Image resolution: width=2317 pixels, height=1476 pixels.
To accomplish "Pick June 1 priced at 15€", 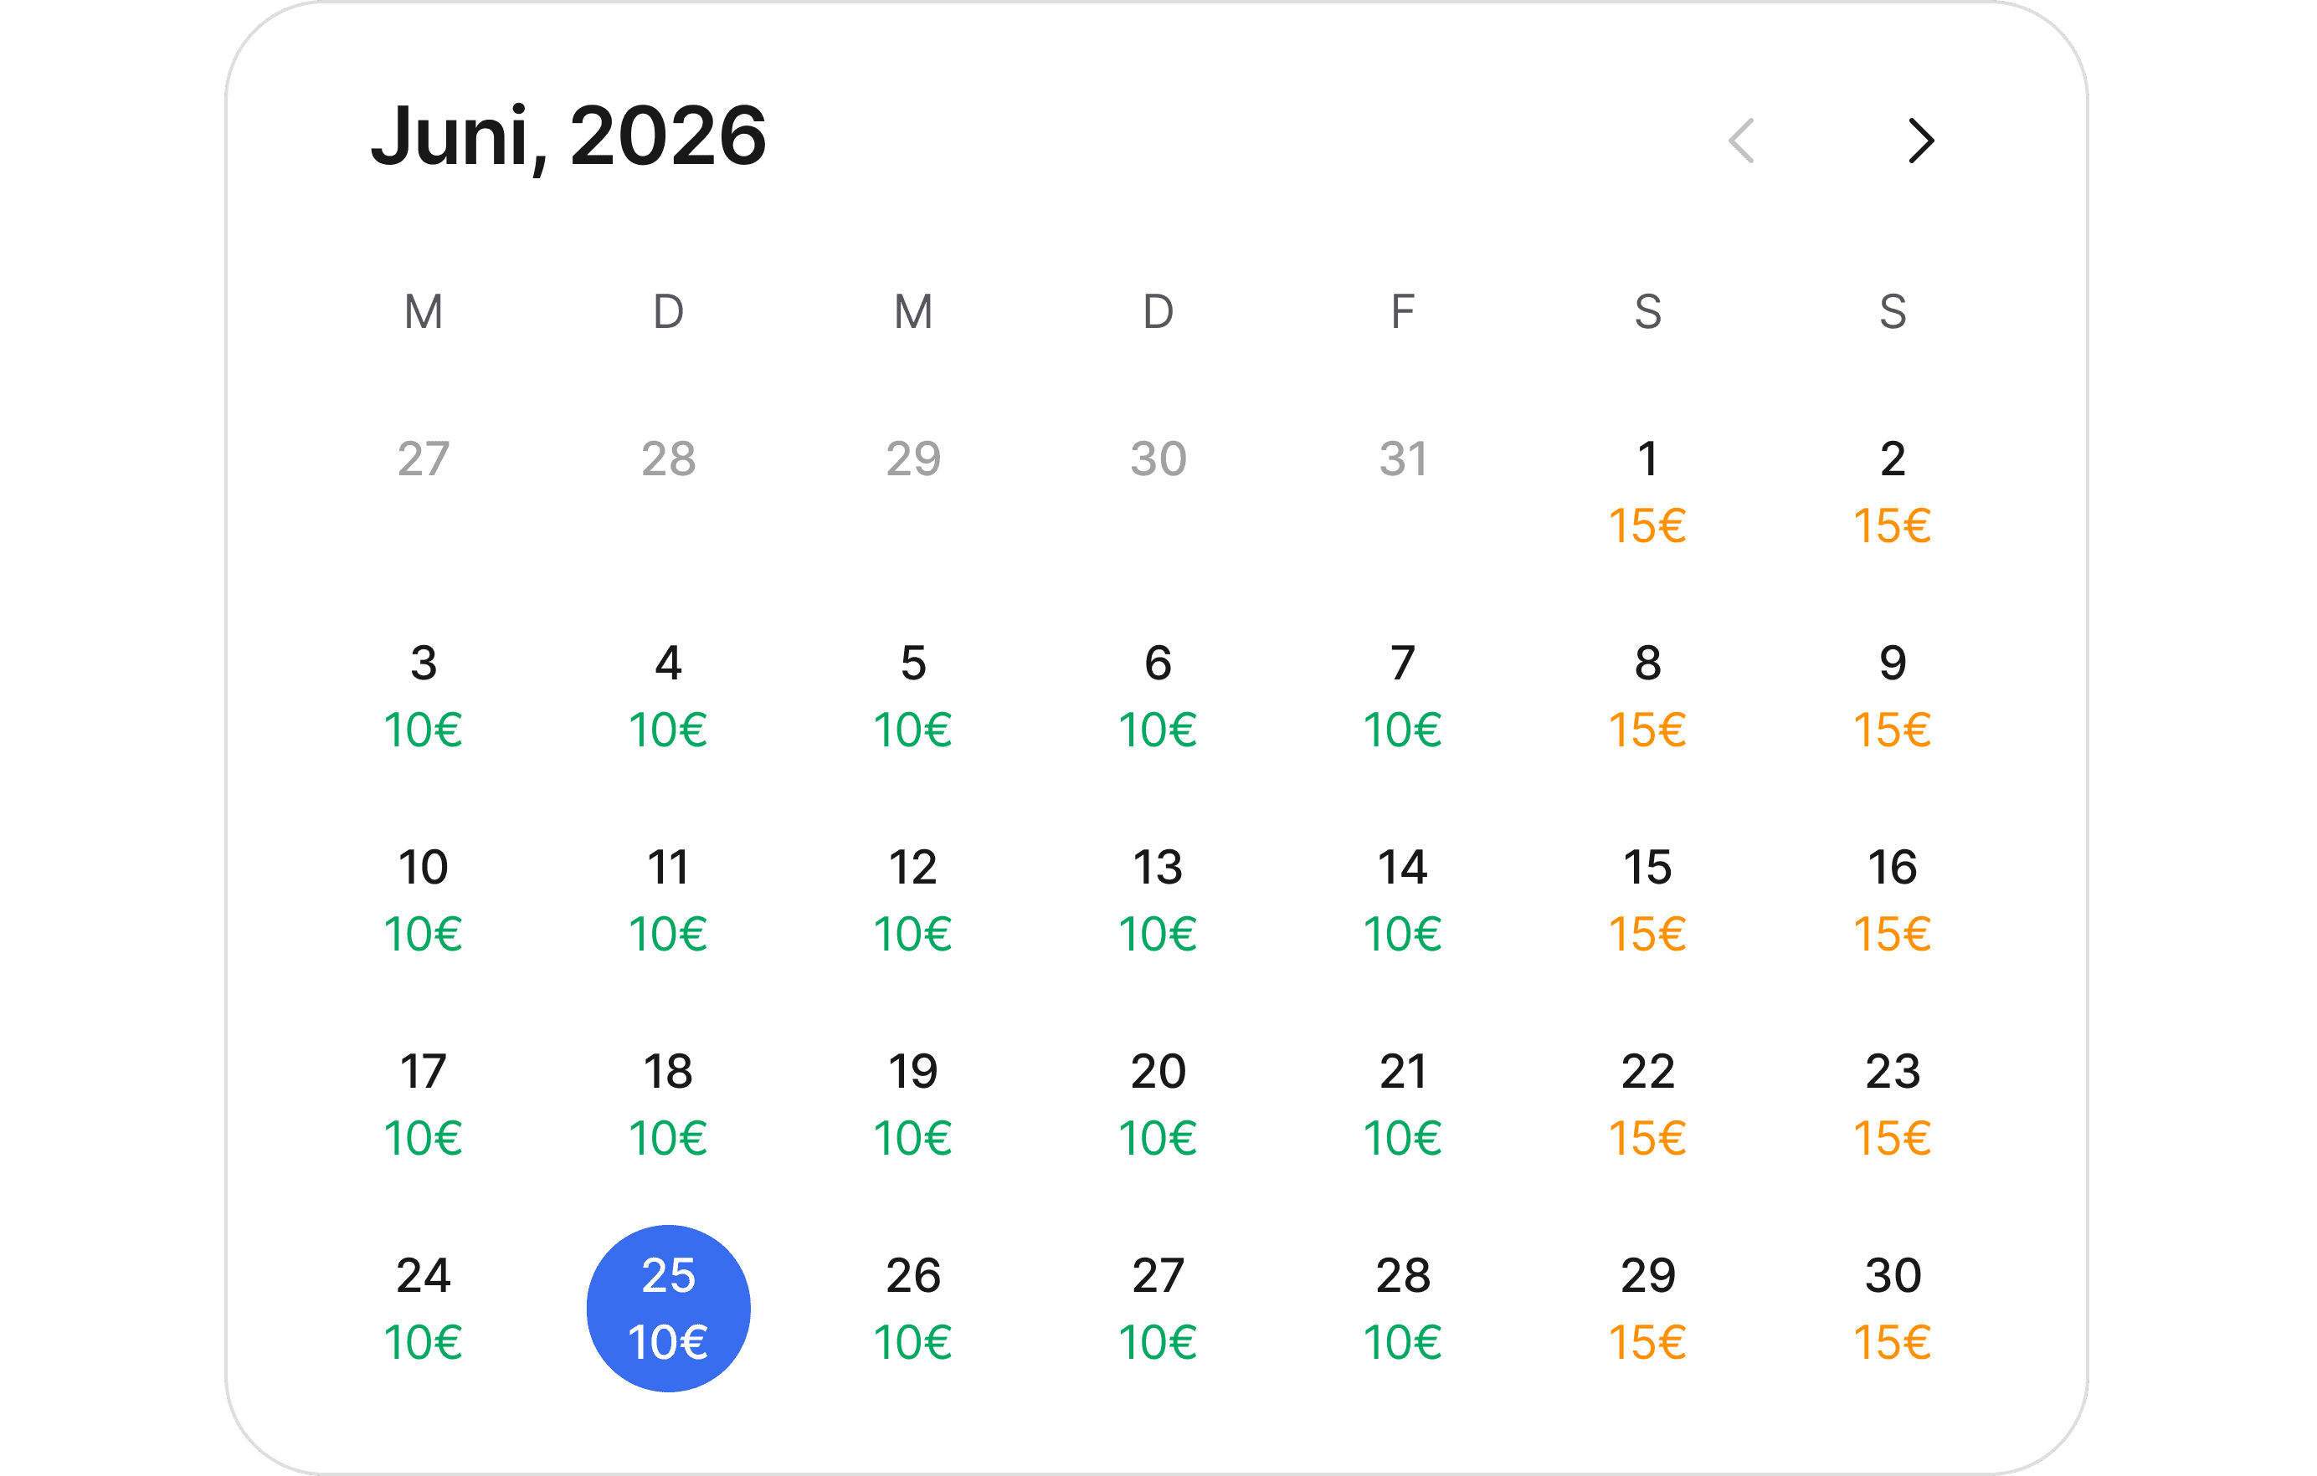I will [x=1647, y=492].
